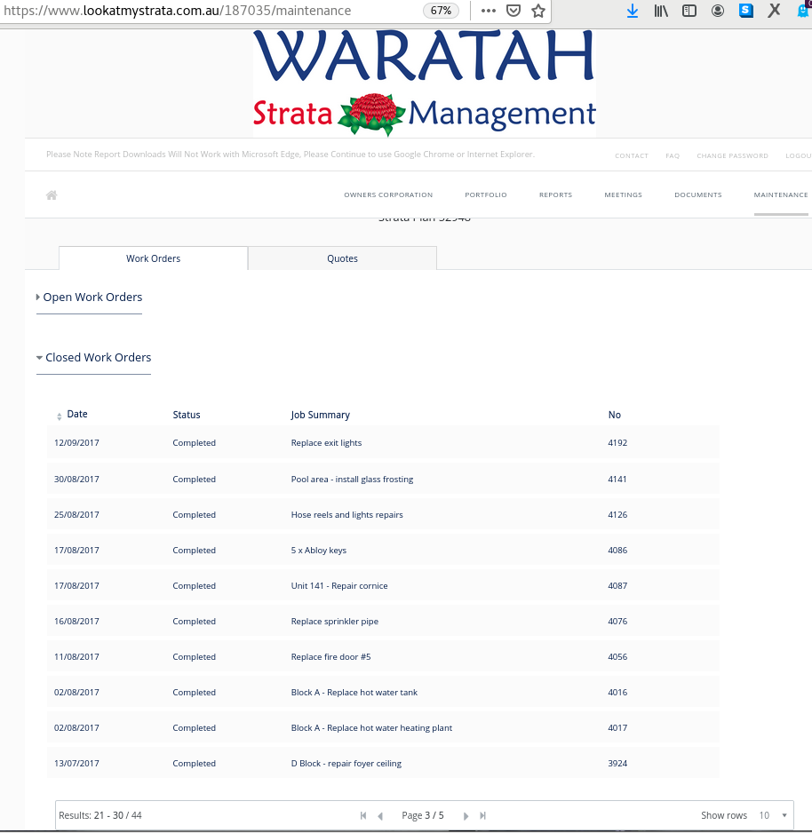The image size is (812, 833).
Task: Click the blue S extension icon
Action: pos(746,11)
